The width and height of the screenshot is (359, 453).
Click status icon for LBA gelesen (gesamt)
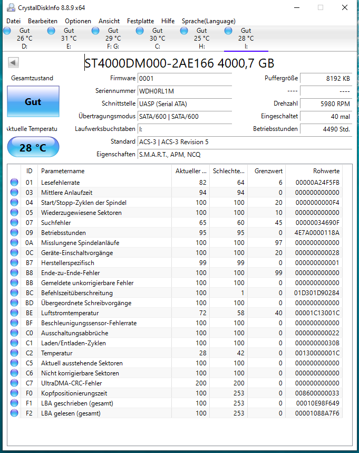pos(14,413)
